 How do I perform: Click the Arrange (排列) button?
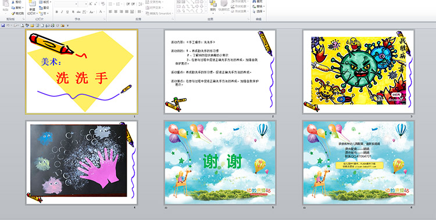pos(213,6)
